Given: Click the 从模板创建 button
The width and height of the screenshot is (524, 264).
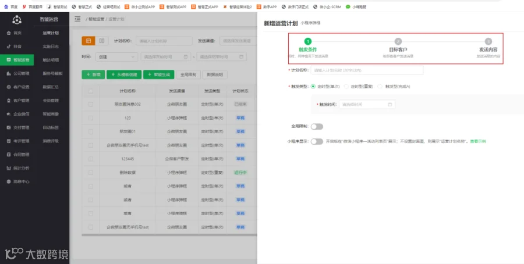Looking at the screenshot, I should 124,75.
